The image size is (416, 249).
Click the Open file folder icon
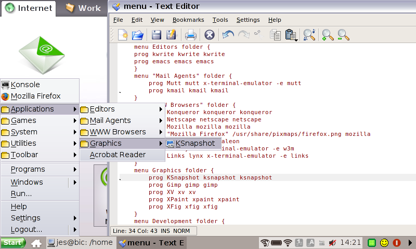pos(137,35)
